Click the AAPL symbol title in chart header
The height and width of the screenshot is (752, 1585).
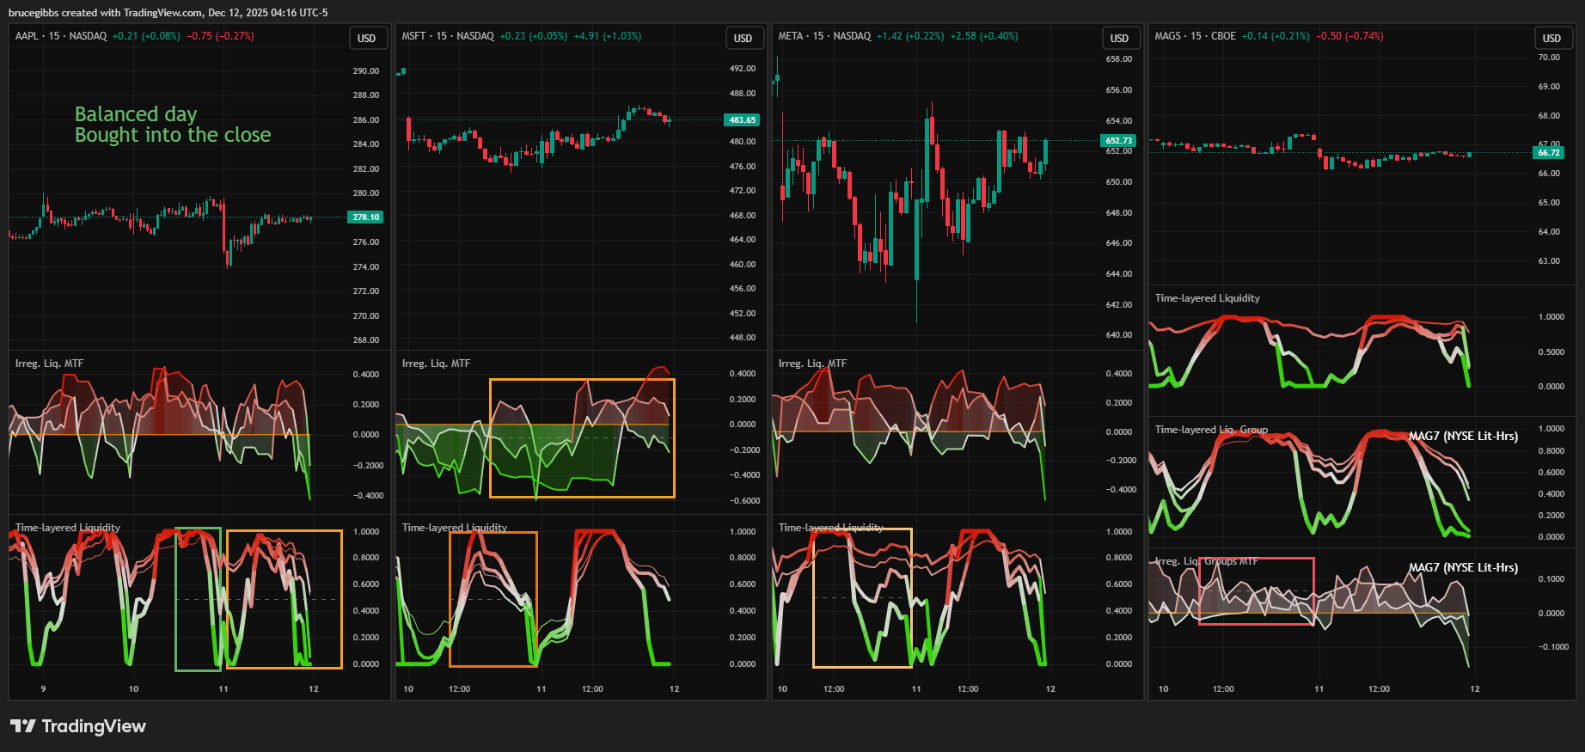[27, 36]
